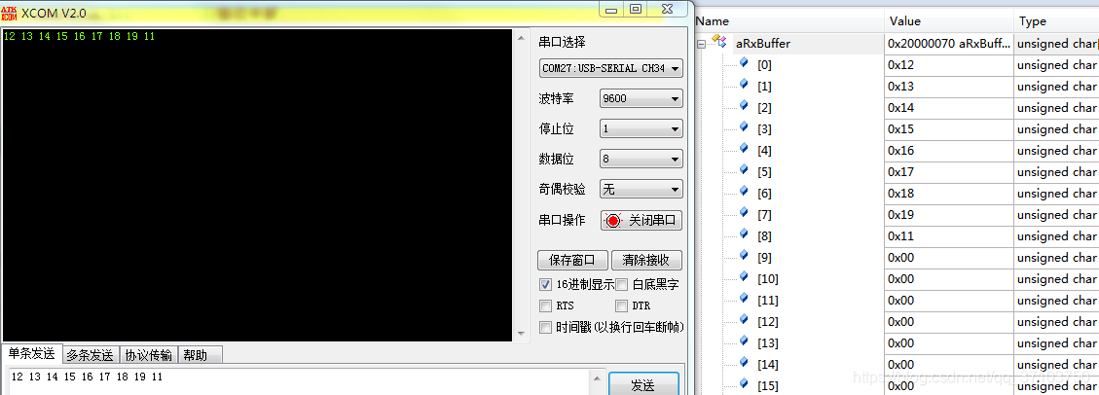Click the send box scrollbar up arrow
The image size is (1099, 395).
click(596, 378)
